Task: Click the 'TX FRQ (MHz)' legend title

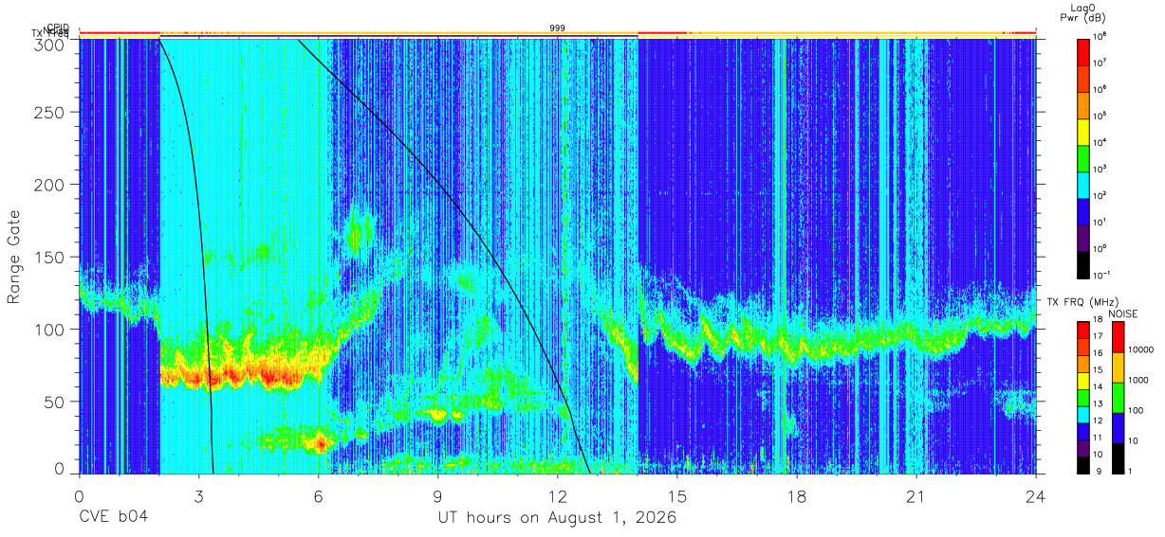Action: 1082,302
